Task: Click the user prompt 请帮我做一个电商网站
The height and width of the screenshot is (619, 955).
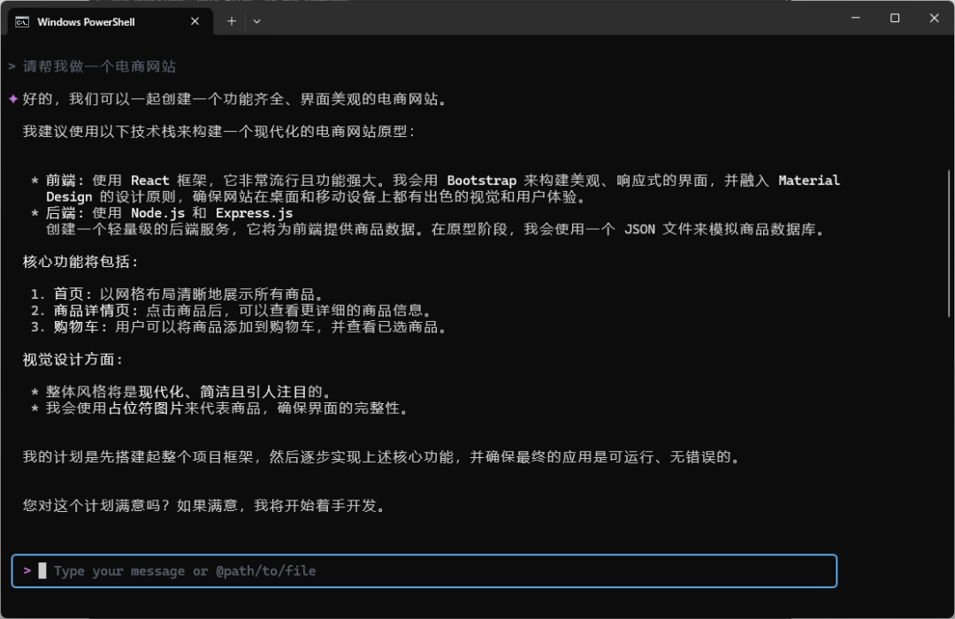Action: pos(97,65)
